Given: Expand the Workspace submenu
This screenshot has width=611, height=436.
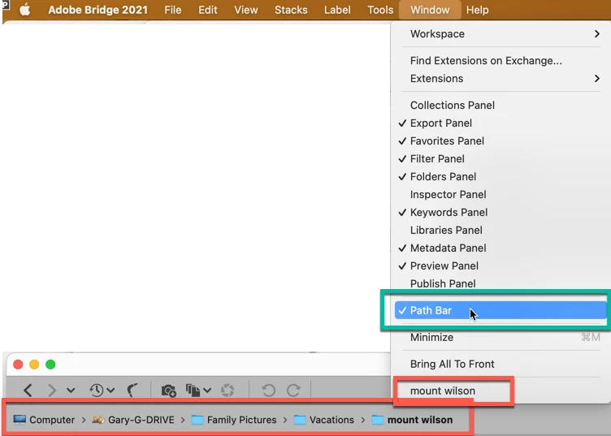Looking at the screenshot, I should [500, 34].
